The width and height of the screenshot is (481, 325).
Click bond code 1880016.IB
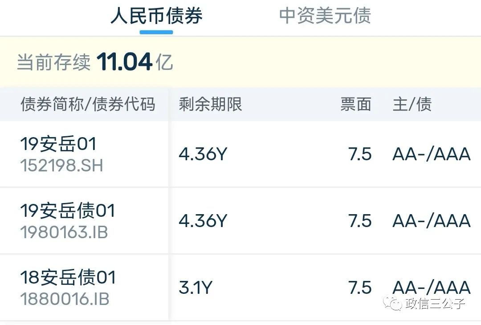pos(65,299)
